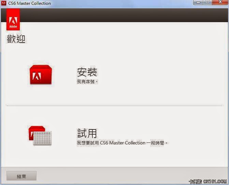Click the Adobe logo badge in header
Image resolution: width=229 pixels, height=185 pixels.
(x=13, y=19)
